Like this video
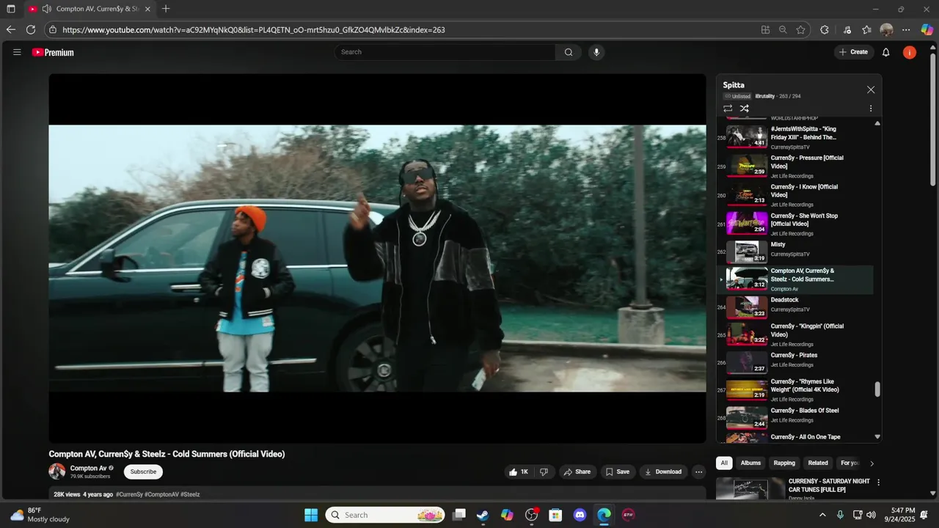Screen dimensions: 939x528 519,472
